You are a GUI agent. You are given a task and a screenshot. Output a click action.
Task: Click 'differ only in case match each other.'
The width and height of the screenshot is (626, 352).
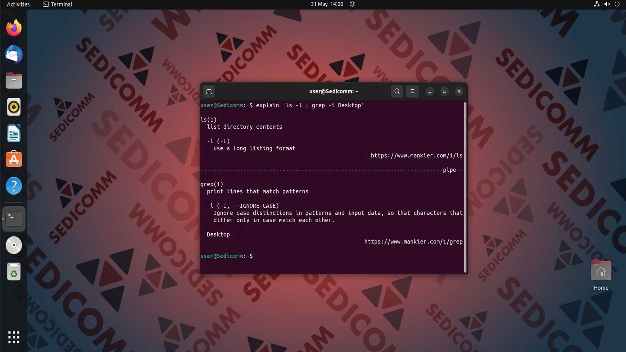pos(274,220)
